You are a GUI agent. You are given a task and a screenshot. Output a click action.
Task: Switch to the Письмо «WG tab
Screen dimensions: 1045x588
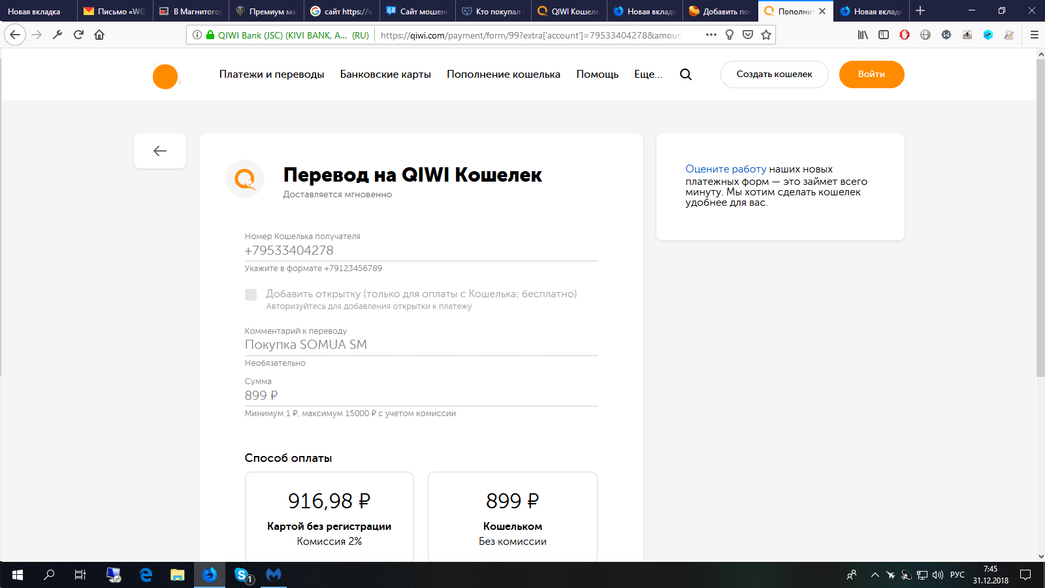click(114, 11)
